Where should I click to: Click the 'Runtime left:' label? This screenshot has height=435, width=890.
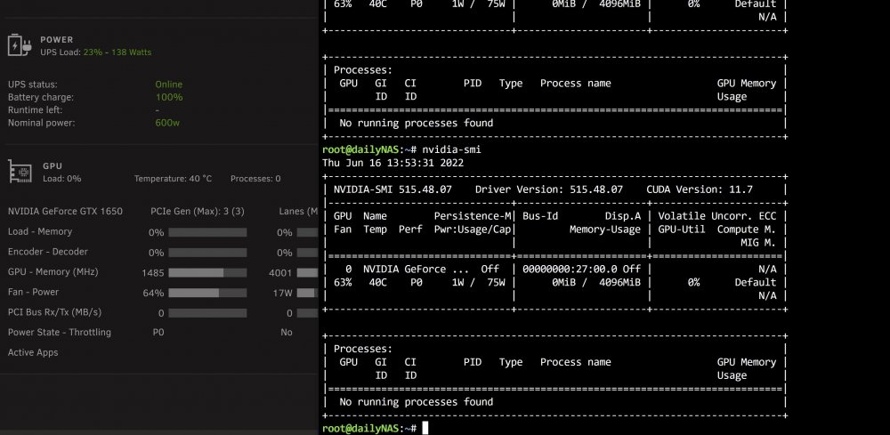pos(36,110)
